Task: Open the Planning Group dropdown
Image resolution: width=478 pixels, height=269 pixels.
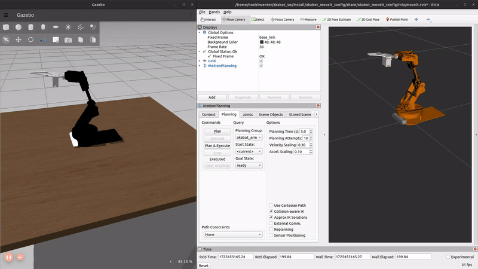Action: pos(248,137)
